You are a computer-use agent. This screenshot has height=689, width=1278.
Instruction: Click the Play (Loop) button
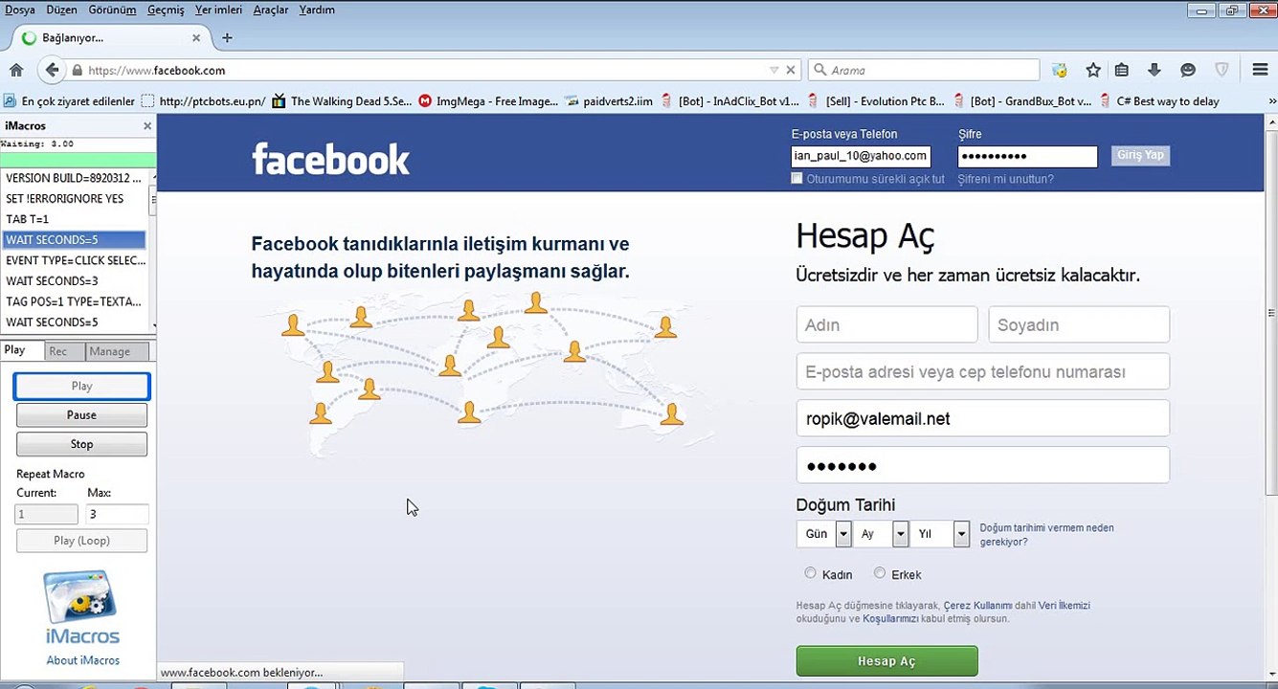(81, 541)
